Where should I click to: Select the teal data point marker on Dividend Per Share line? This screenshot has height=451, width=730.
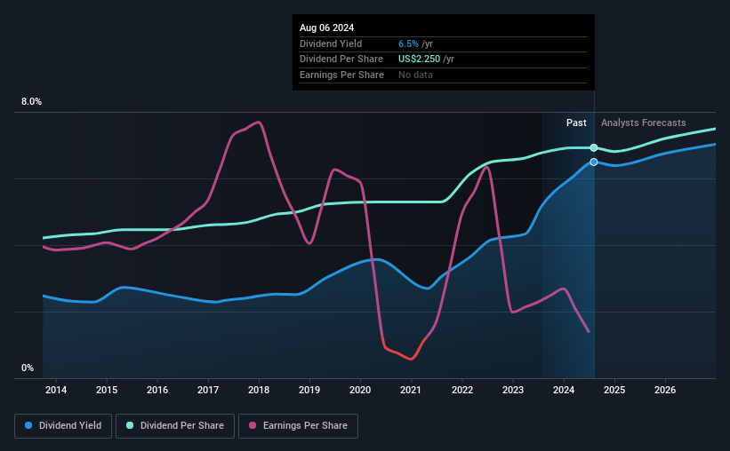pyautogui.click(x=594, y=148)
